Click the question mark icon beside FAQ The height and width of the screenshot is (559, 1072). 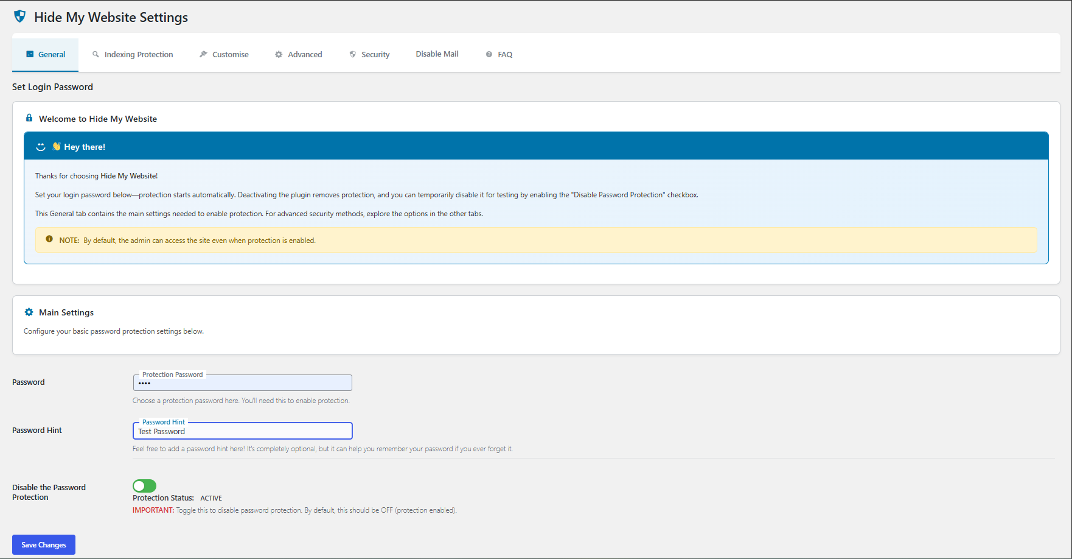click(x=489, y=54)
